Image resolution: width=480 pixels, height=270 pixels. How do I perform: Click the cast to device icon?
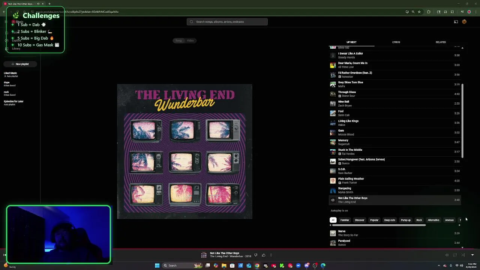(456, 22)
